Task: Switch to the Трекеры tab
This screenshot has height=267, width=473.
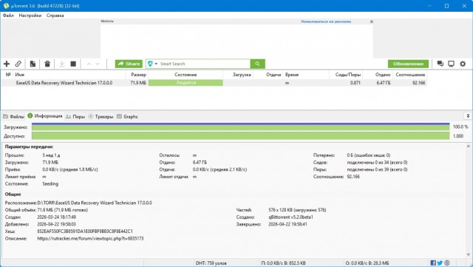Action: tap(101, 117)
